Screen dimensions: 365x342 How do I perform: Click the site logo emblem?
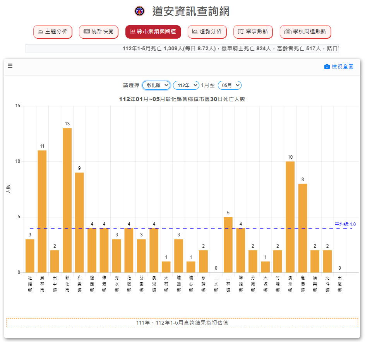coord(139,11)
